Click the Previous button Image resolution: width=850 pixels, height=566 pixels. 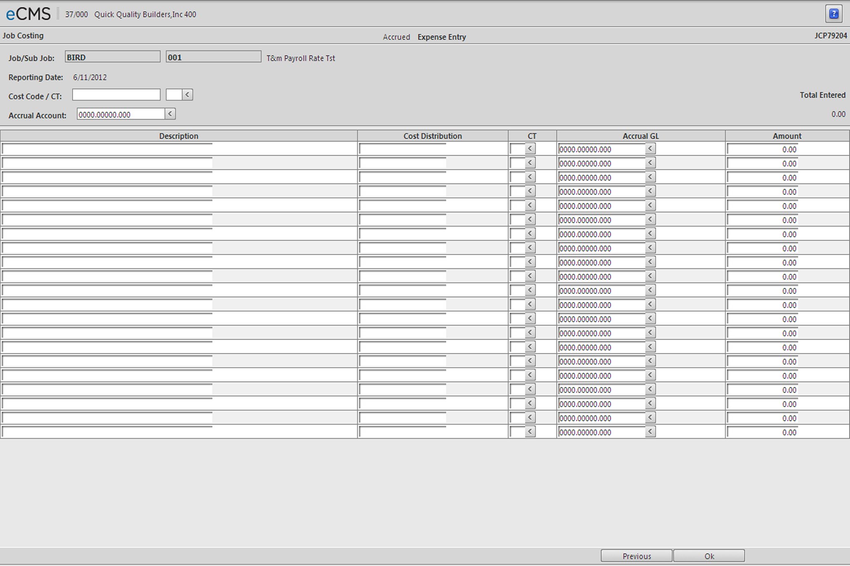tap(636, 556)
